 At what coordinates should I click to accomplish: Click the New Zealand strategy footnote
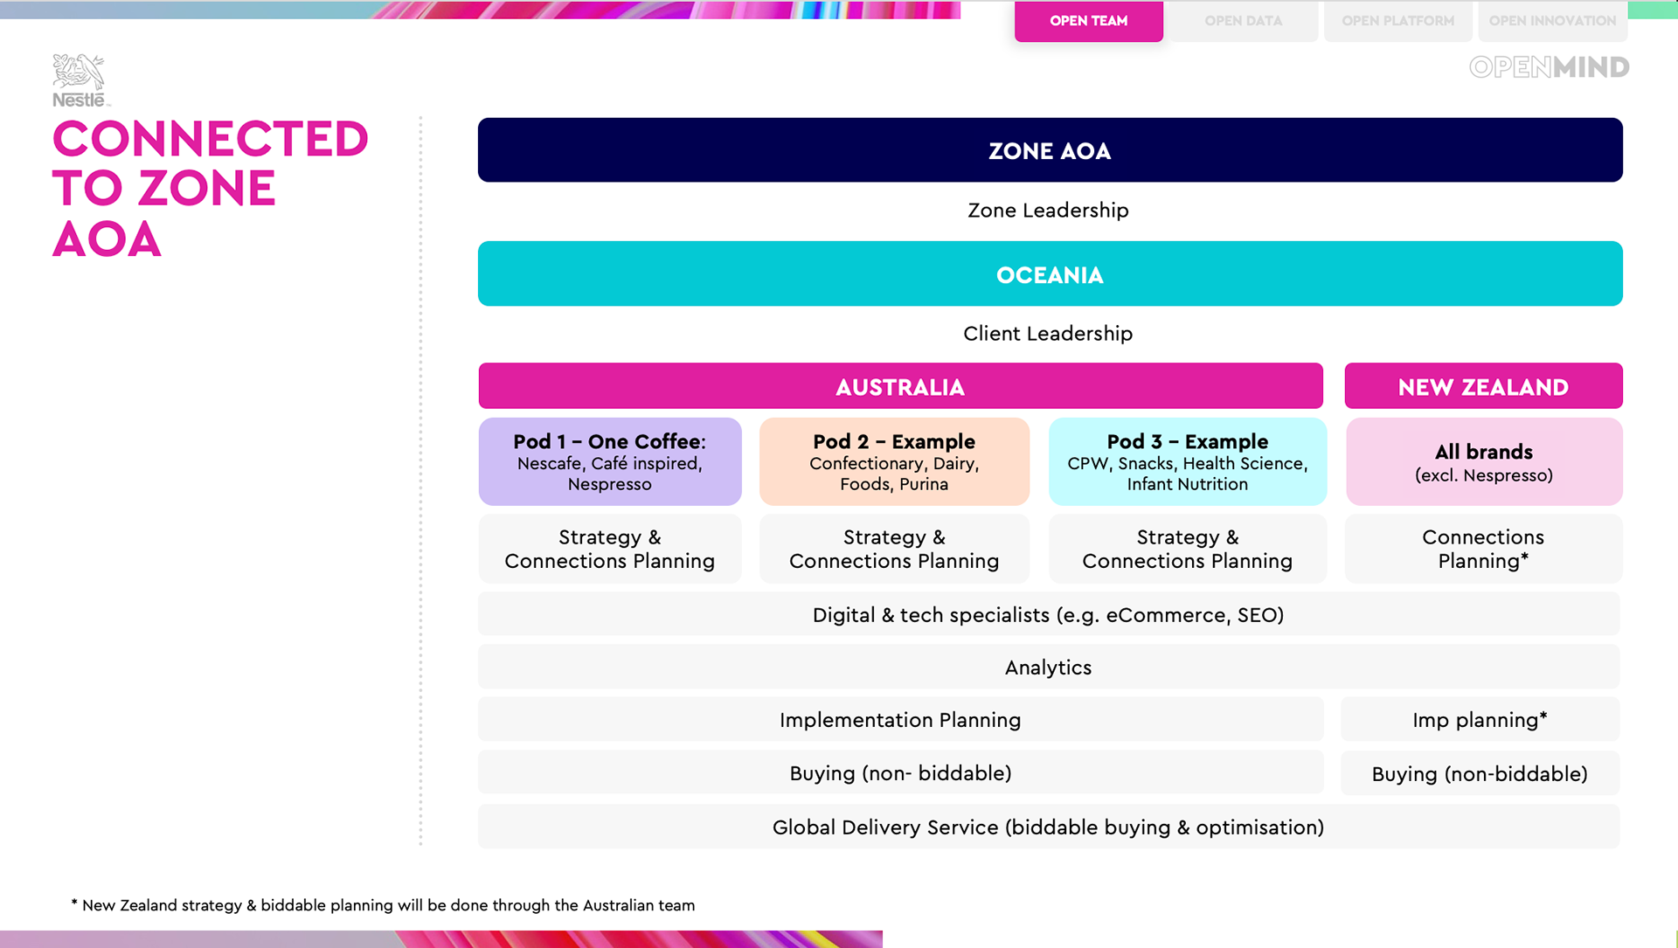click(x=383, y=905)
